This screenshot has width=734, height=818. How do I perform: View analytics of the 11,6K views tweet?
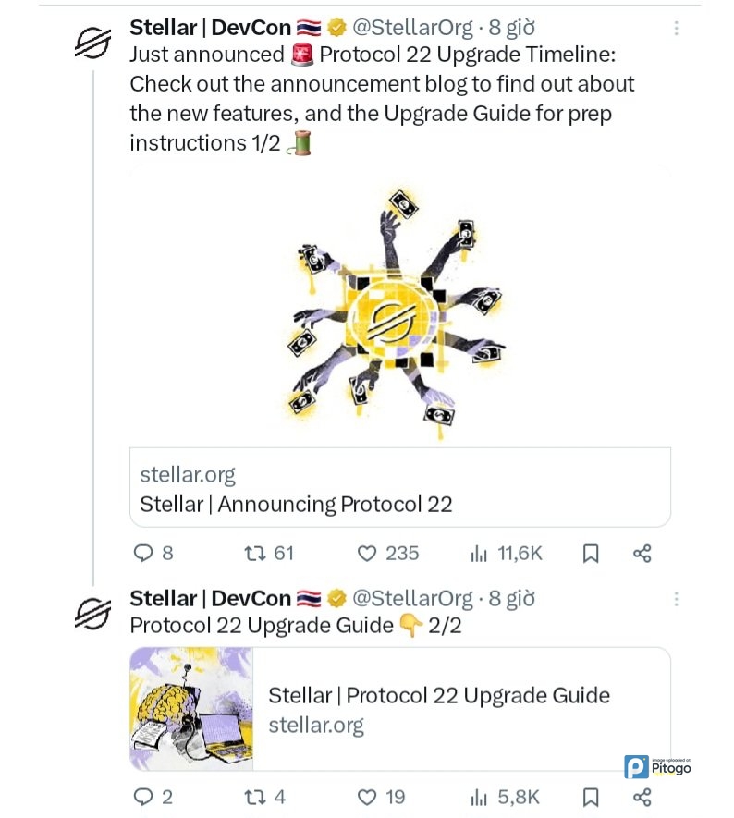[x=479, y=554]
